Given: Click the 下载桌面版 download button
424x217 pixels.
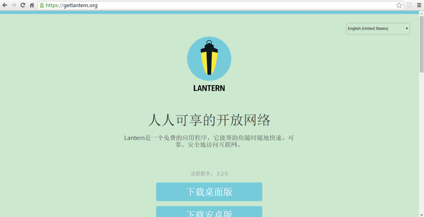Looking at the screenshot, I should (x=209, y=192).
